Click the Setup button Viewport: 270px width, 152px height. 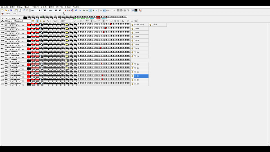(7, 14)
